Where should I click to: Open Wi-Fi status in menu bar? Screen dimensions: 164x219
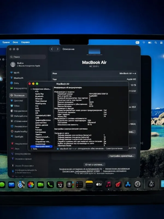pyautogui.click(x=144, y=42)
